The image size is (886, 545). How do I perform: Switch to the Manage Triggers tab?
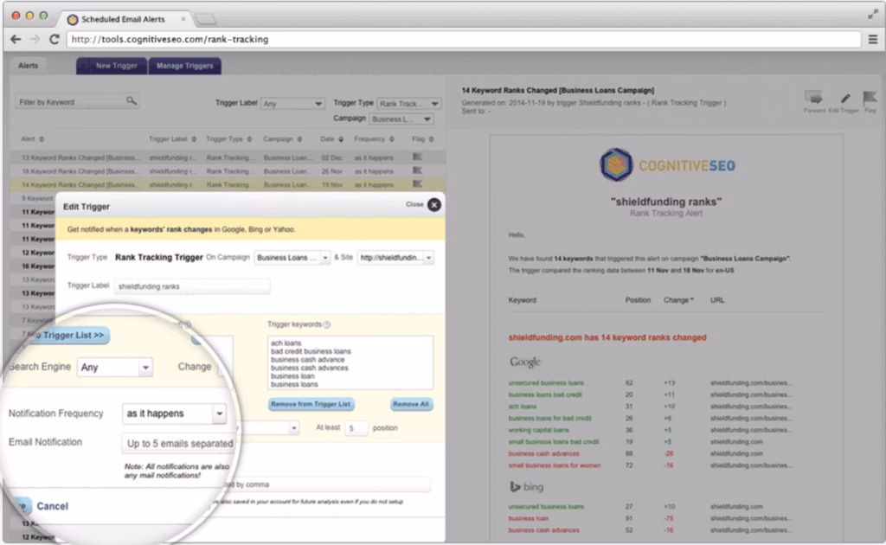click(184, 65)
